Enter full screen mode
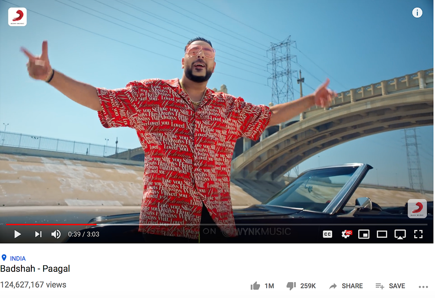Image resolution: width=435 pixels, height=298 pixels. click(x=418, y=234)
